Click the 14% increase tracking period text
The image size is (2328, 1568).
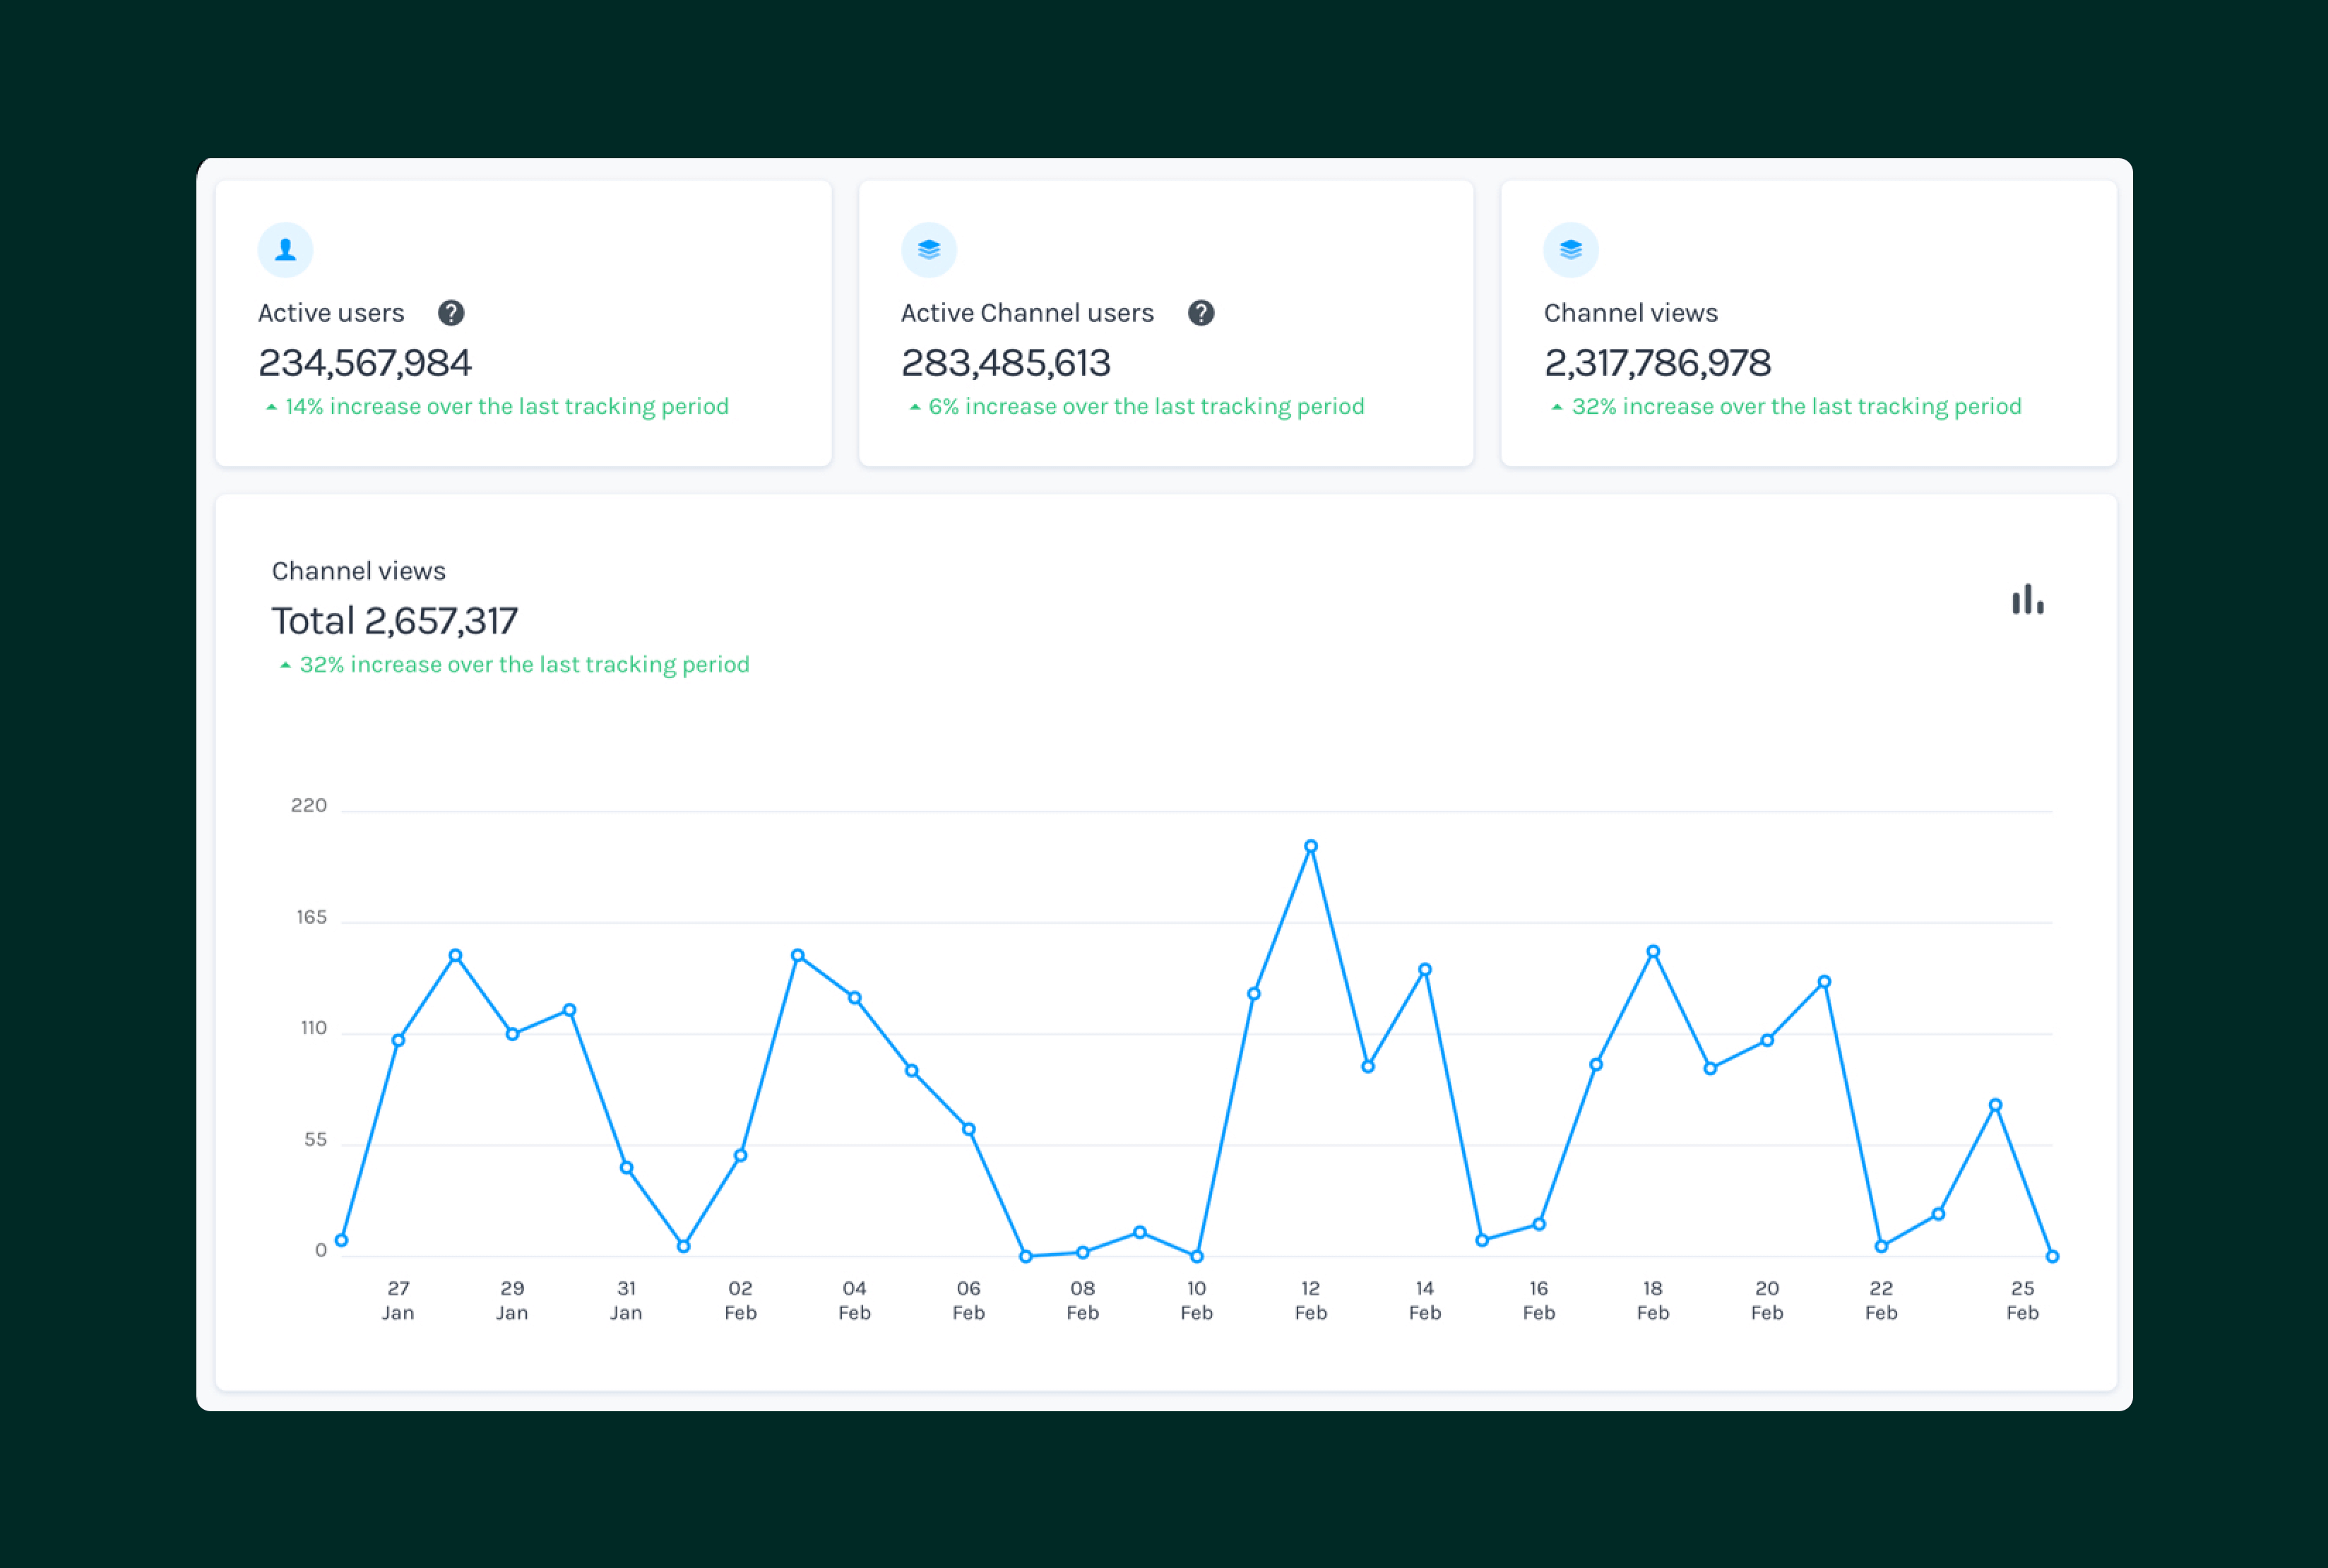coord(506,406)
